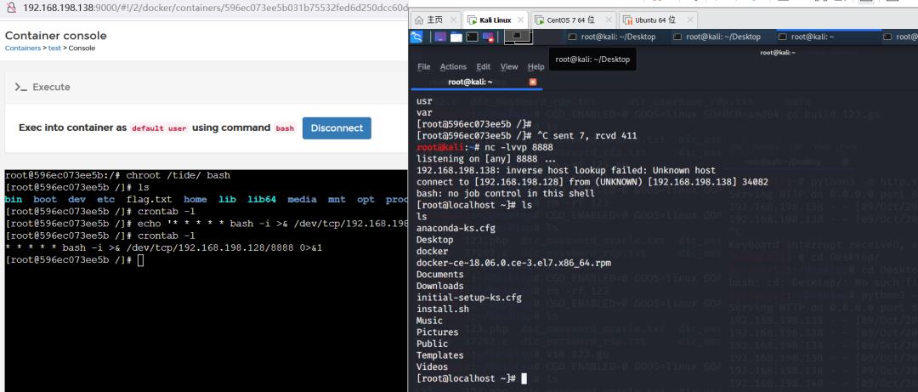Click the inverse host lookup failed line

(566, 170)
